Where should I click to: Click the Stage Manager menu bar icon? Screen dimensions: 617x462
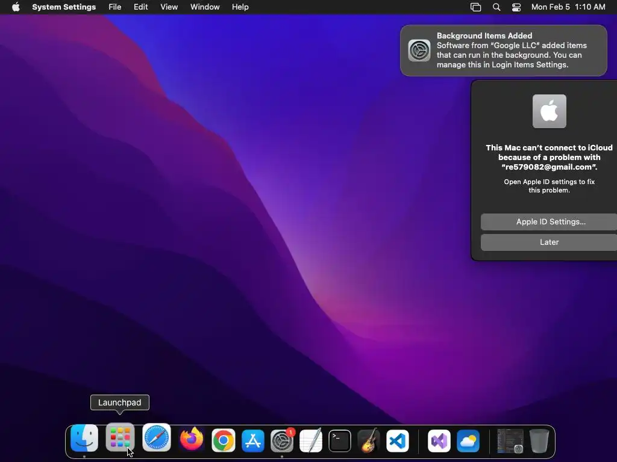coord(476,7)
